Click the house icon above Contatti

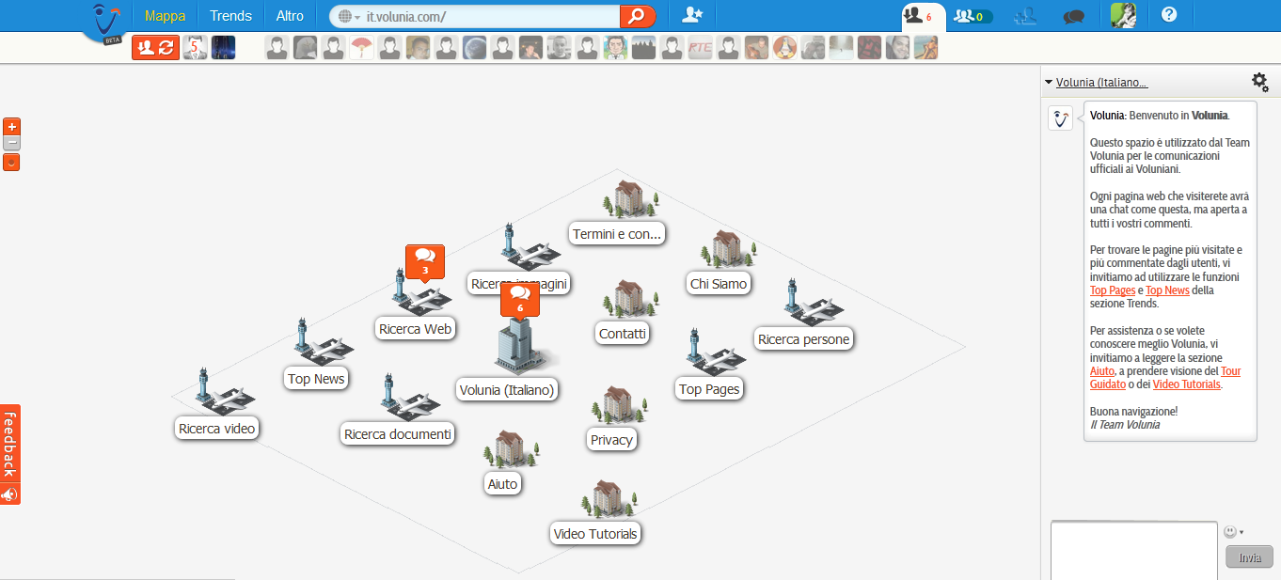631,299
